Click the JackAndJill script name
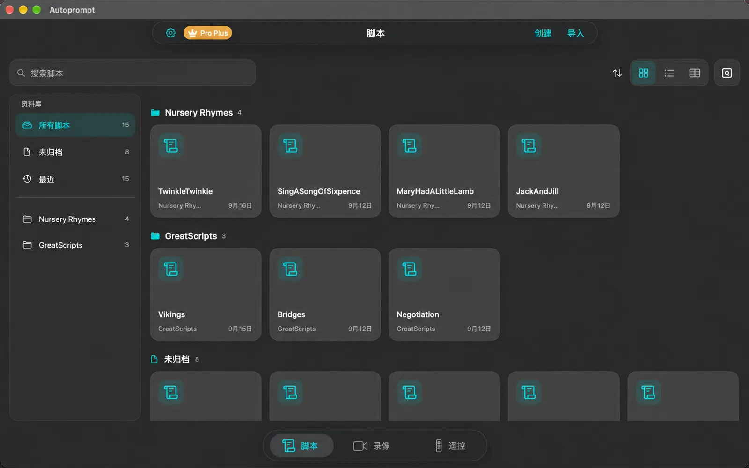This screenshot has width=749, height=468. [537, 191]
